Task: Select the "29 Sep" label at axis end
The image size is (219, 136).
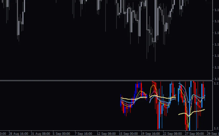Action: point(214,133)
